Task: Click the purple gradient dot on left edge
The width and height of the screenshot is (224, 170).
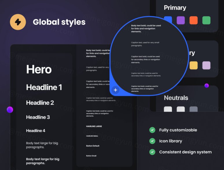Action: [10, 110]
